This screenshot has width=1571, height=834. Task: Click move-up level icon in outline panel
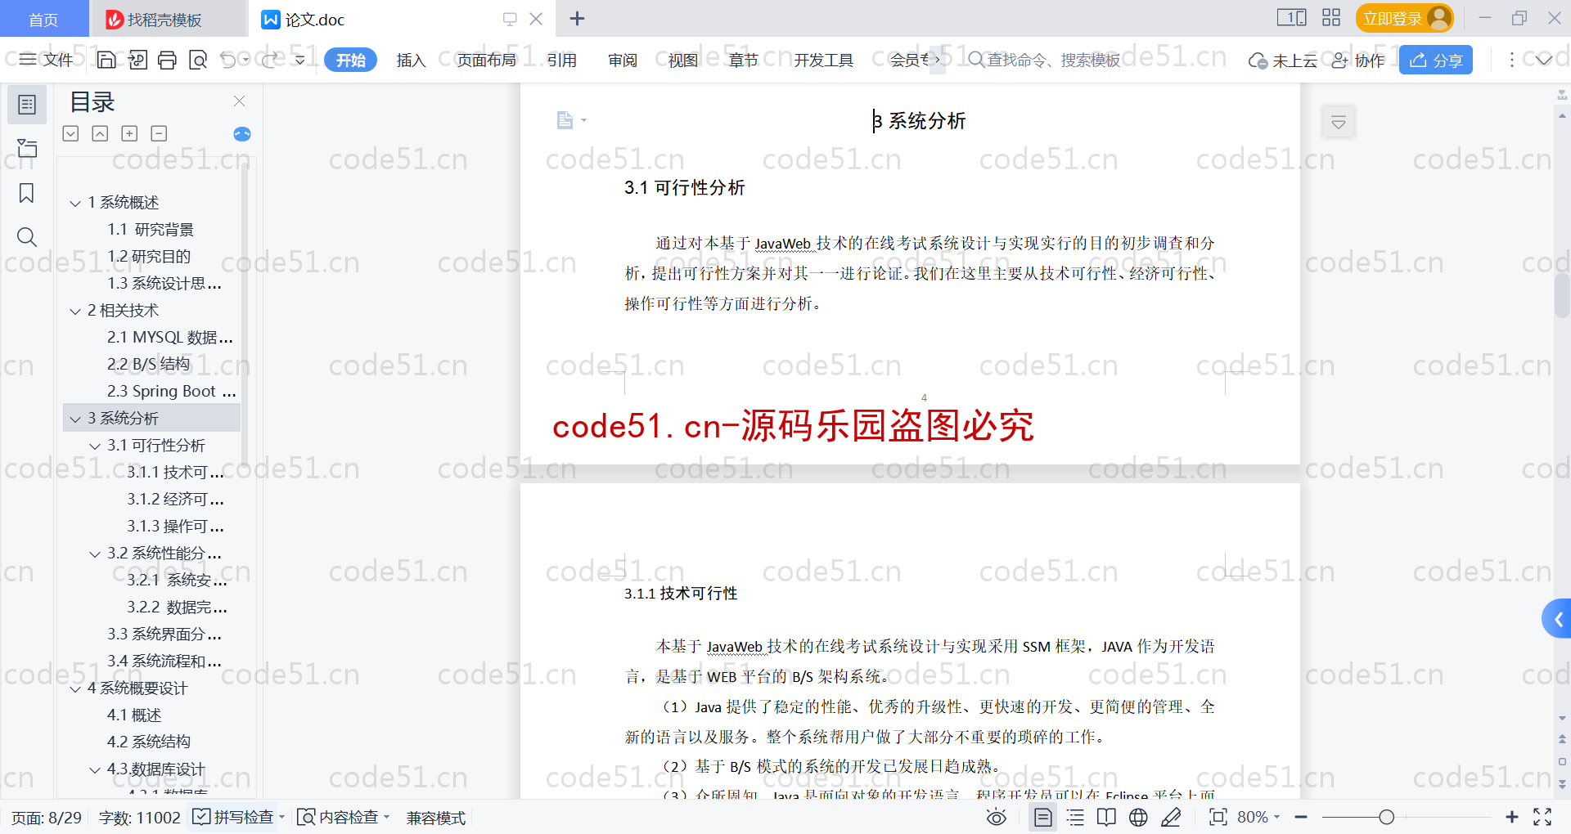tap(100, 133)
